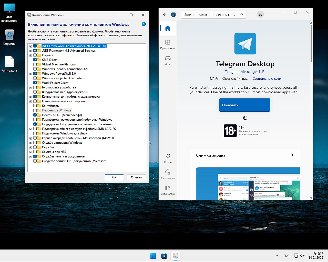Enable Подсистема Windows для Linux checkbox

pyautogui.click(x=35, y=133)
